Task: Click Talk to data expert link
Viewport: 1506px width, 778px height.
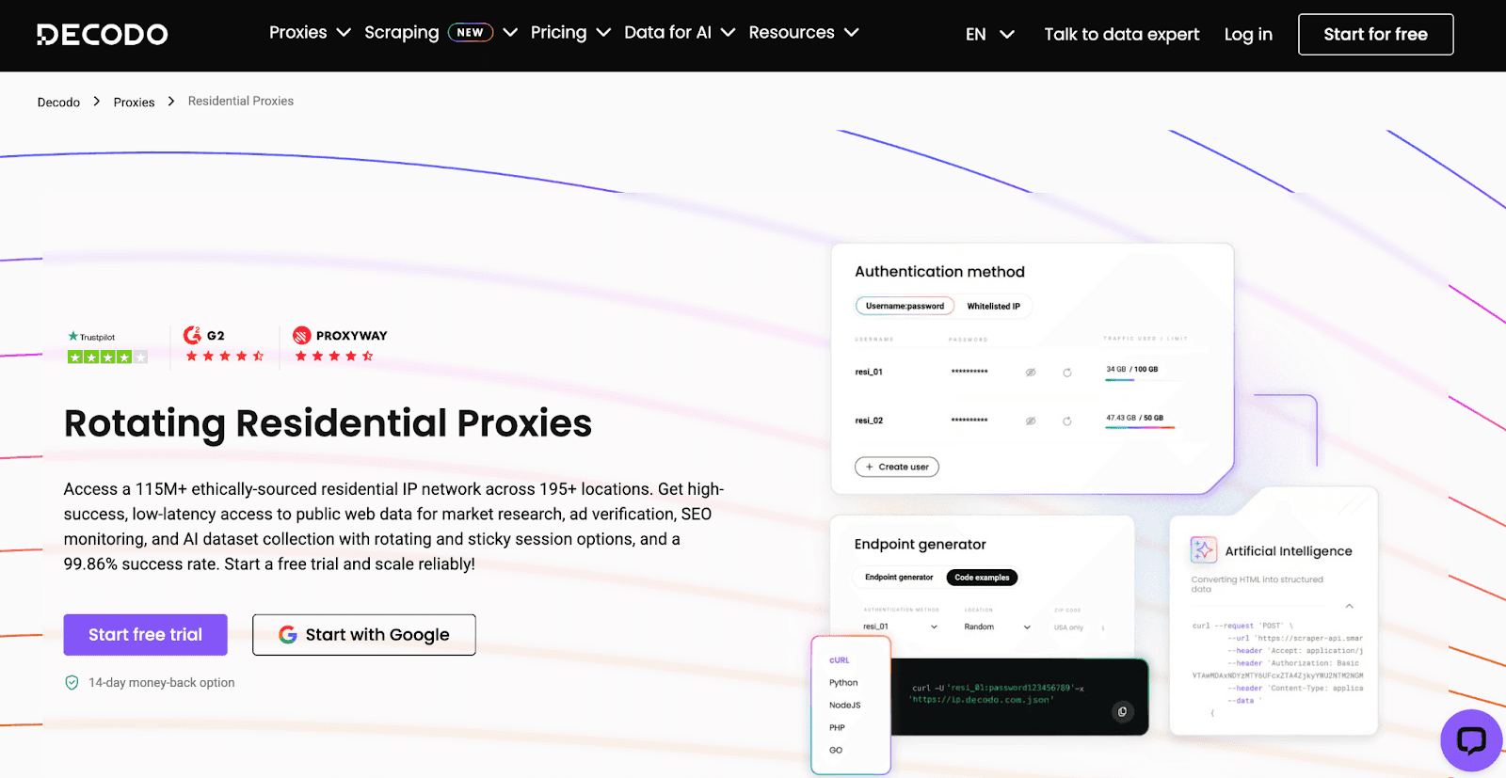Action: click(1122, 35)
